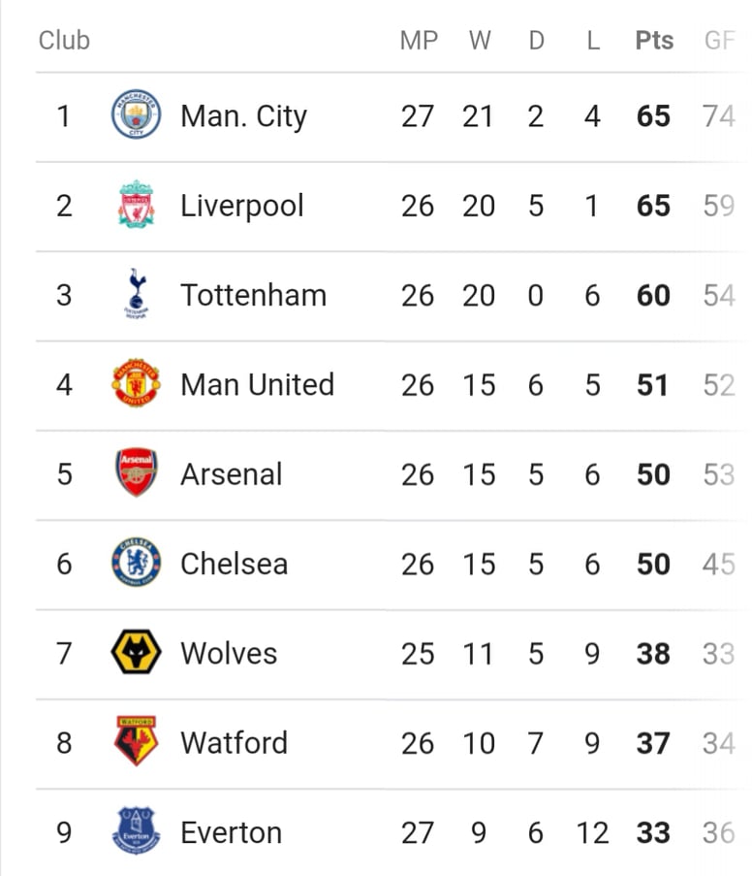Viewport: 752px width, 876px height.
Task: Click the Liverpool club crest
Action: [137, 204]
